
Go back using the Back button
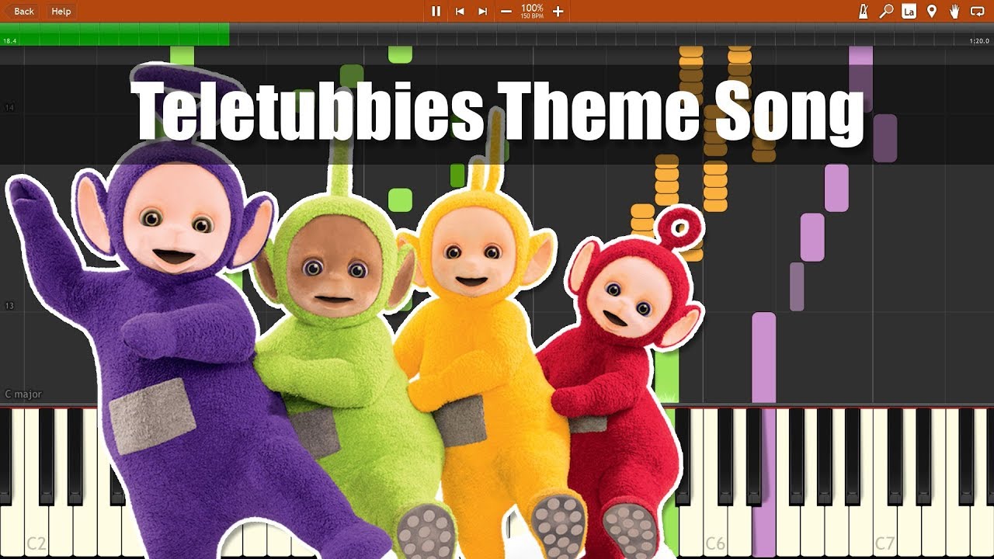coord(22,11)
